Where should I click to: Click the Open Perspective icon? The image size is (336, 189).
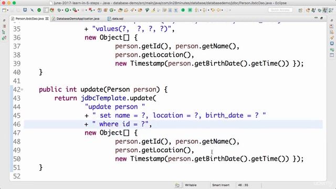(300, 10)
